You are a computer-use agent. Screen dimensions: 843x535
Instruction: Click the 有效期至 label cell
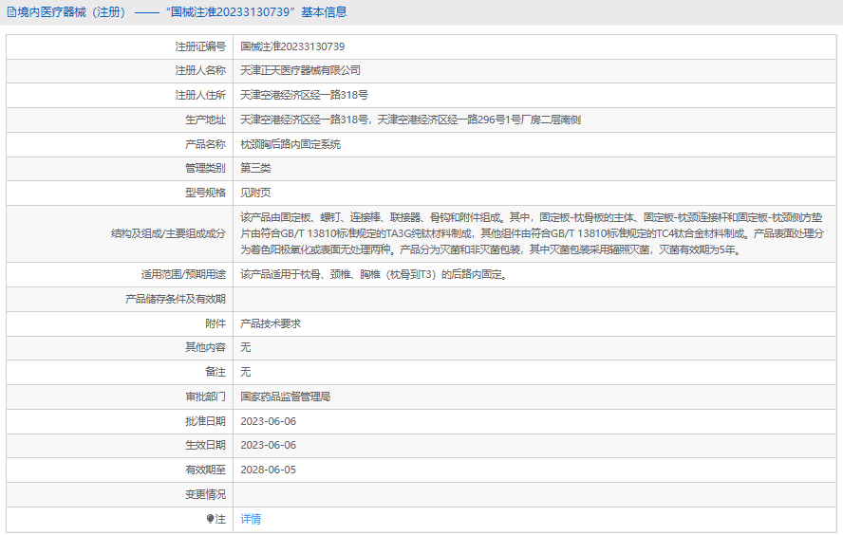tap(120, 470)
